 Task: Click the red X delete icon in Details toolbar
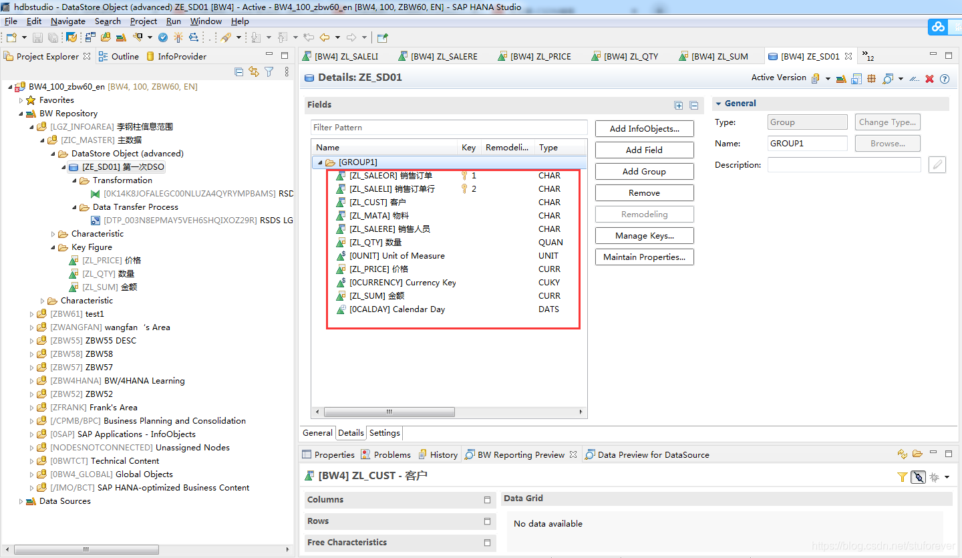tap(929, 79)
